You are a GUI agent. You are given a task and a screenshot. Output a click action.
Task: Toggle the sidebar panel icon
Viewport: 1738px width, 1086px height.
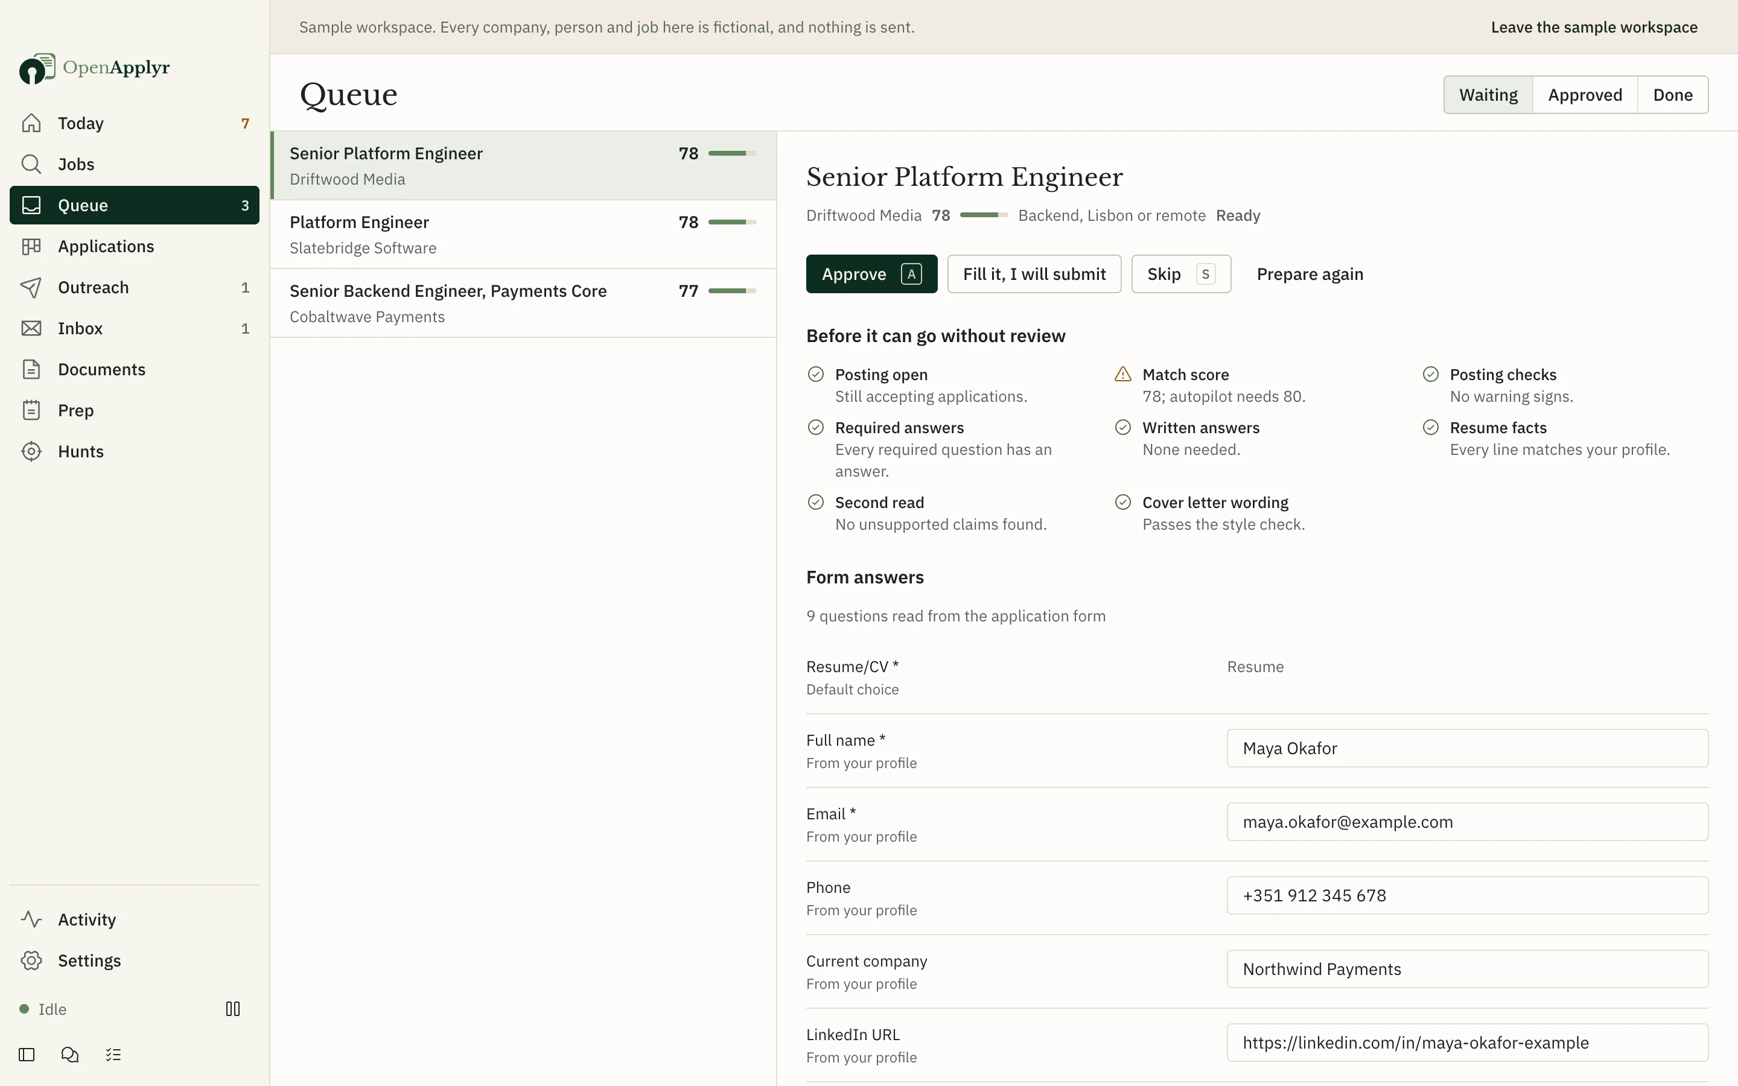[x=27, y=1055]
